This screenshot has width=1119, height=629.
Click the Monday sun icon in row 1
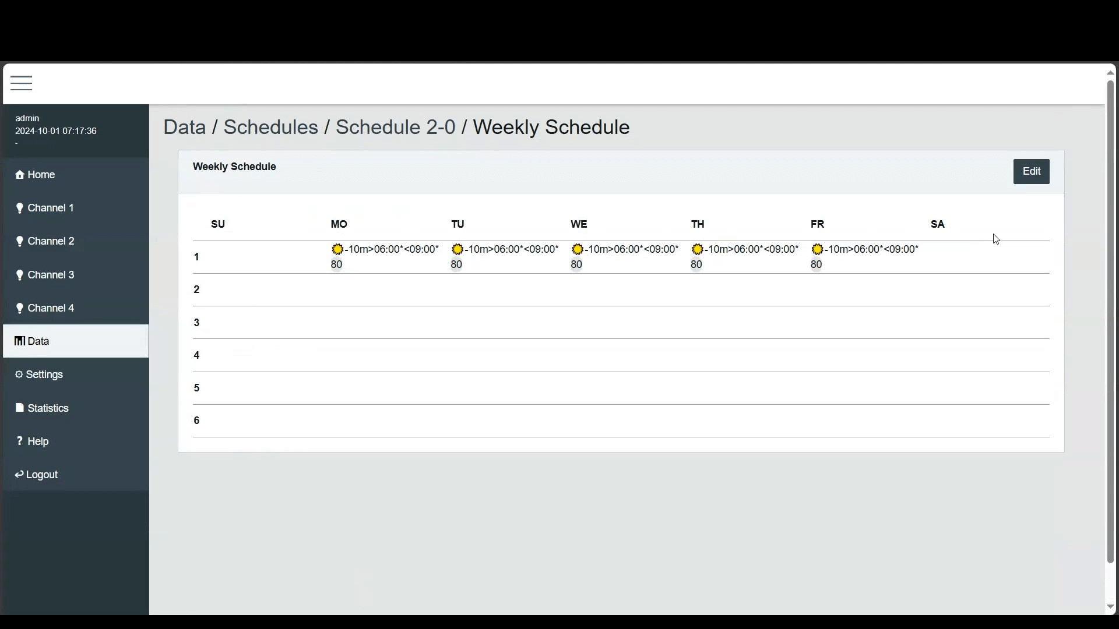pyautogui.click(x=337, y=250)
